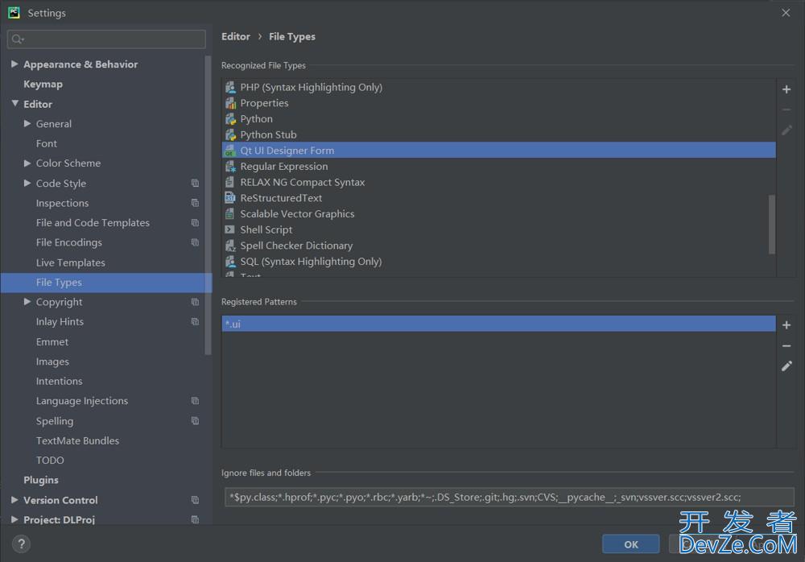Remove the selected recognized file type
805x562 pixels.
(x=786, y=110)
